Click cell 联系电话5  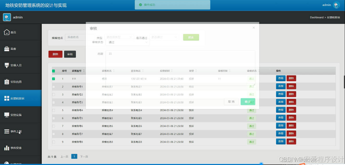pyautogui.click(x=136, y=118)
